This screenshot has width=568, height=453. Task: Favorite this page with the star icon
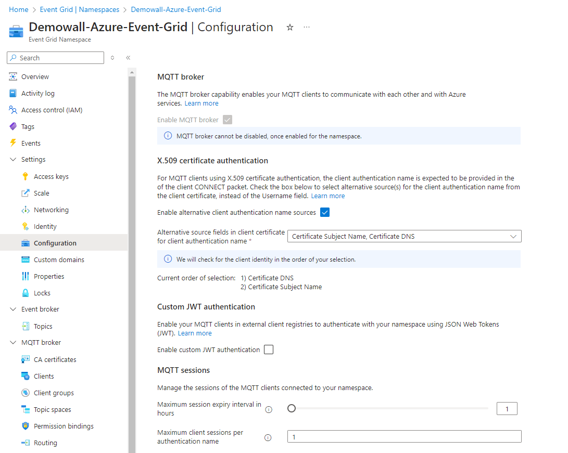290,28
